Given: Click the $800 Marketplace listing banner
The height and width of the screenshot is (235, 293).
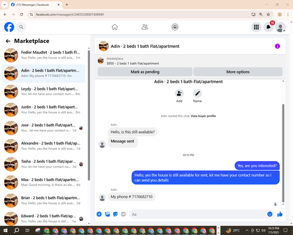Looking at the screenshot, I should pyautogui.click(x=133, y=61).
